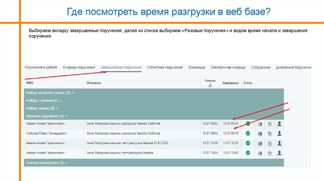Click the person icon in the 10:31 row
The height and width of the screenshot is (181, 324).
point(279,143)
